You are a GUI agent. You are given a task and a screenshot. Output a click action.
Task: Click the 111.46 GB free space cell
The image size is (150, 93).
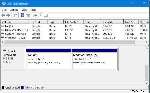click(131, 38)
